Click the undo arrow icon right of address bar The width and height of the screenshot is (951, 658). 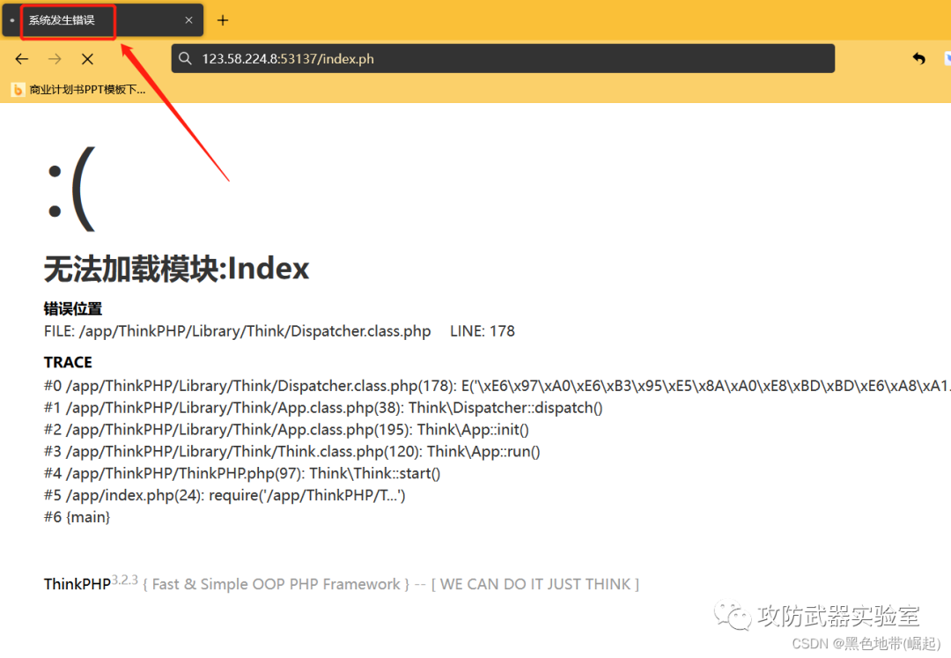tap(918, 58)
